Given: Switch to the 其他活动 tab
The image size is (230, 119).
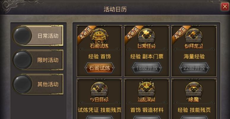Looking at the screenshot, I should point(38,84).
